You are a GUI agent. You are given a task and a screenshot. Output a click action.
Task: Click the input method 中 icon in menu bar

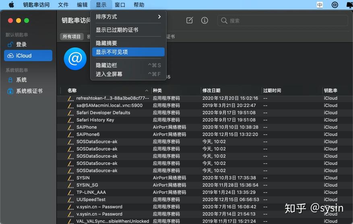(320, 5)
